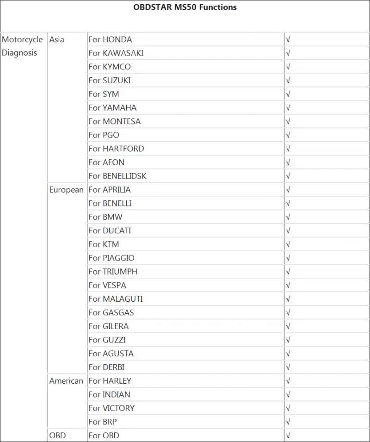Click the OBDSTAR MS50 Functions title
The height and width of the screenshot is (442, 370).
[185, 7]
